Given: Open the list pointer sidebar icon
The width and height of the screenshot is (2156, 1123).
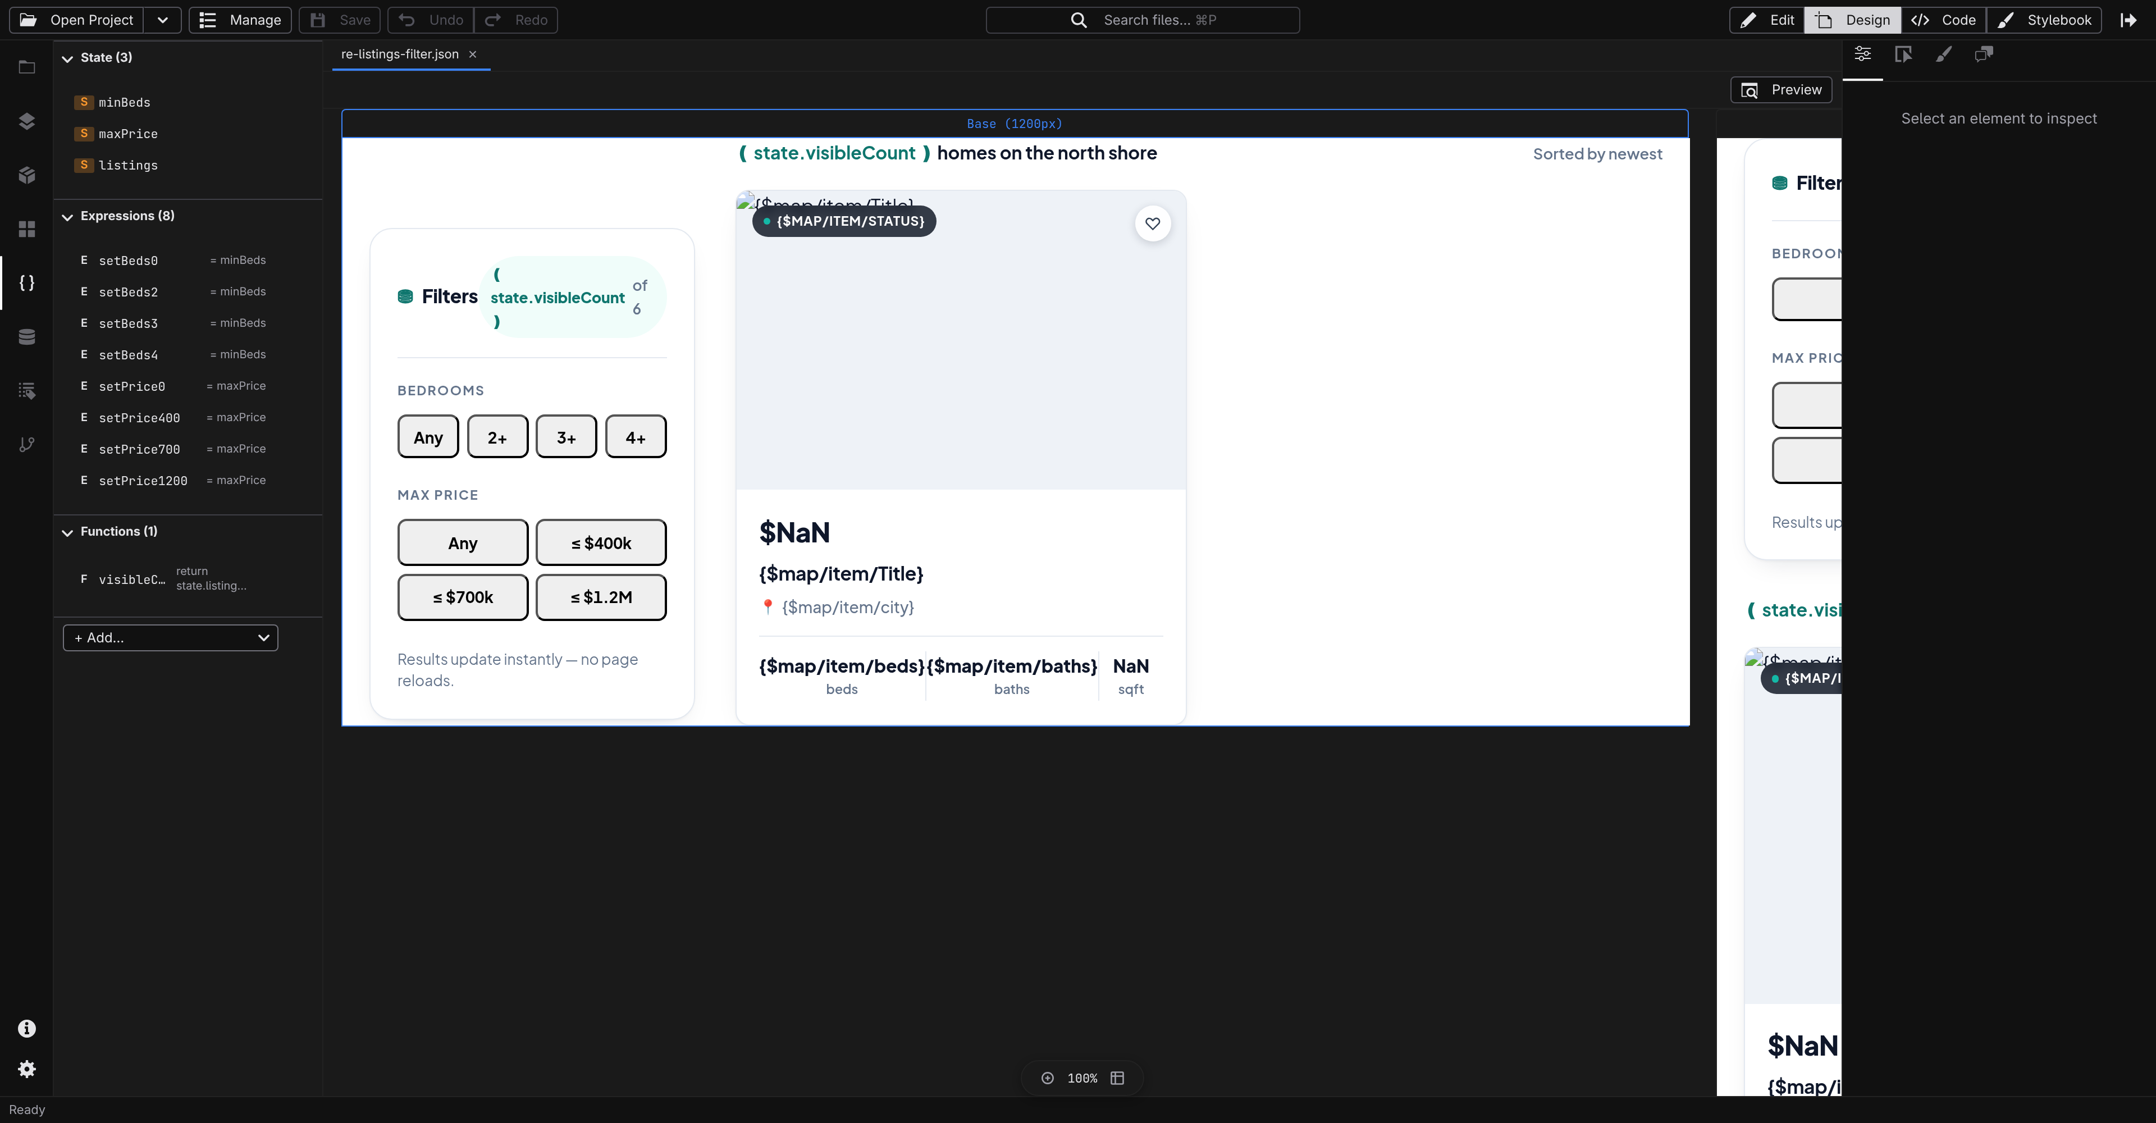Looking at the screenshot, I should pyautogui.click(x=27, y=390).
